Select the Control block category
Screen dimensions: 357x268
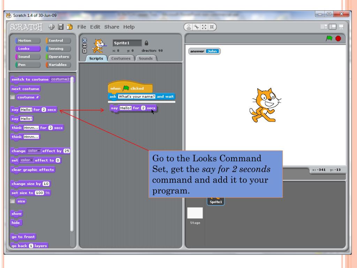click(x=58, y=40)
